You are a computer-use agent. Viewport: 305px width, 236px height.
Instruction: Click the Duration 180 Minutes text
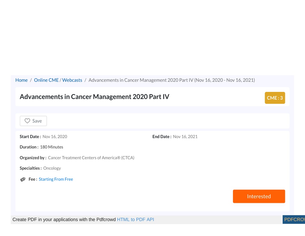pyautogui.click(x=52, y=147)
